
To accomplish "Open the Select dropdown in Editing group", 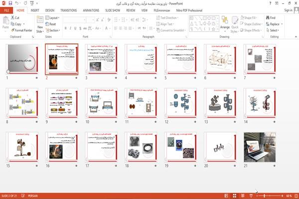I will pos(273,30).
